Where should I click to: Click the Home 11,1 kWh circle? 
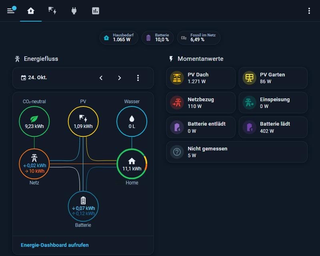[x=132, y=164]
